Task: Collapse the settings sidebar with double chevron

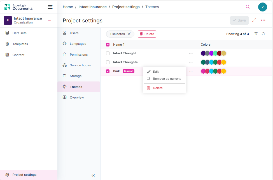Action: pos(93,176)
